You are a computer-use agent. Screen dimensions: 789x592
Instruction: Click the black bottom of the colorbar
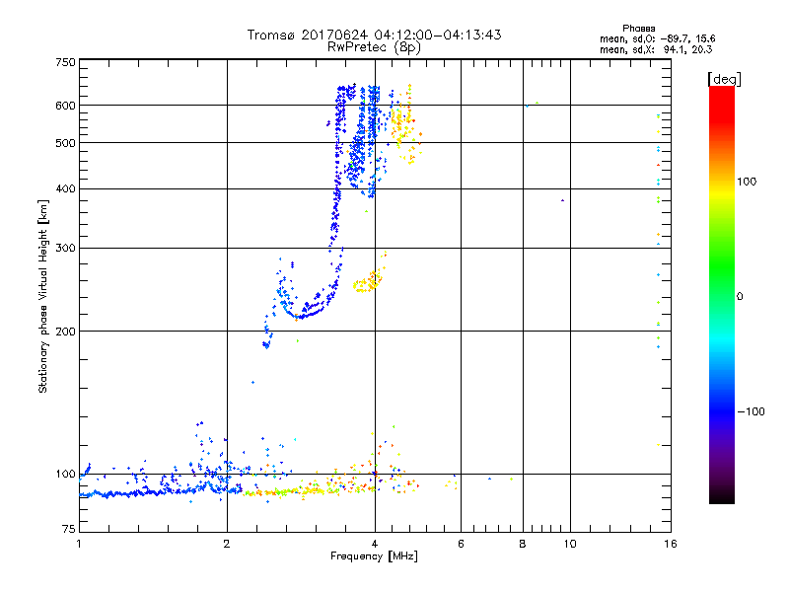[721, 498]
